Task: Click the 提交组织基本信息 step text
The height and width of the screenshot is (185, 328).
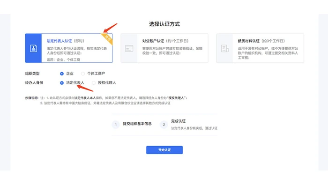Action: point(137,124)
